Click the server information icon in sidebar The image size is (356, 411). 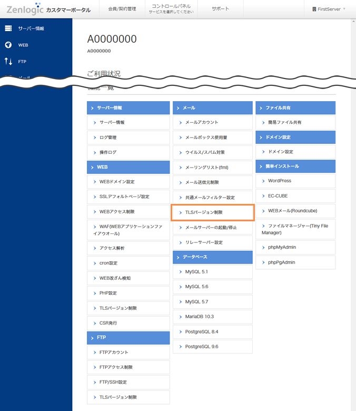(x=8, y=28)
